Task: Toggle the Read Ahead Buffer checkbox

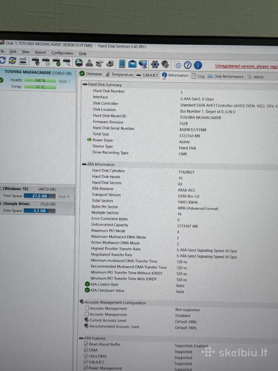Action: [86, 344]
